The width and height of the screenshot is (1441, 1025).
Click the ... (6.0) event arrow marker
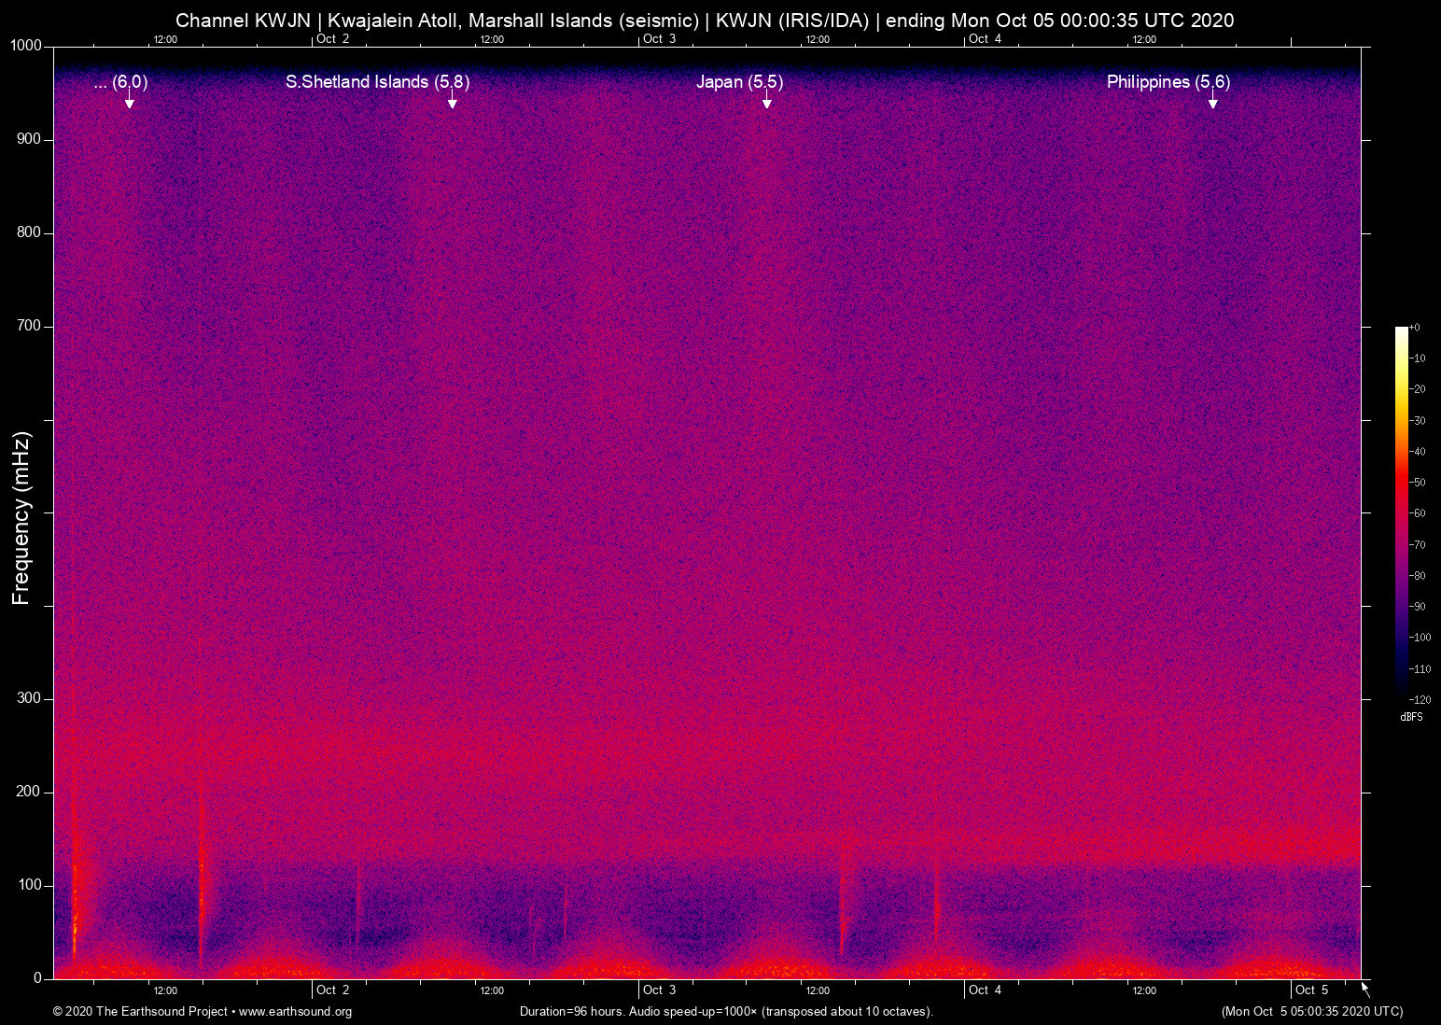point(129,103)
